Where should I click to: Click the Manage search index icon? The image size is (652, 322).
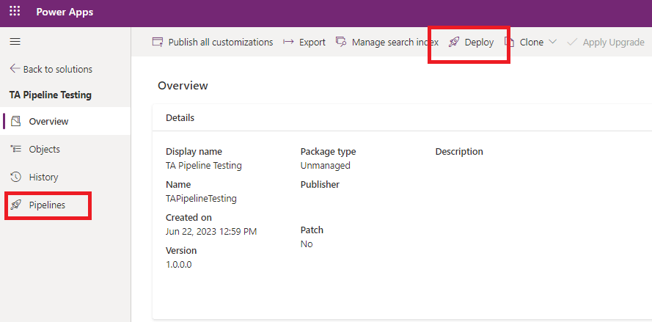click(x=341, y=43)
